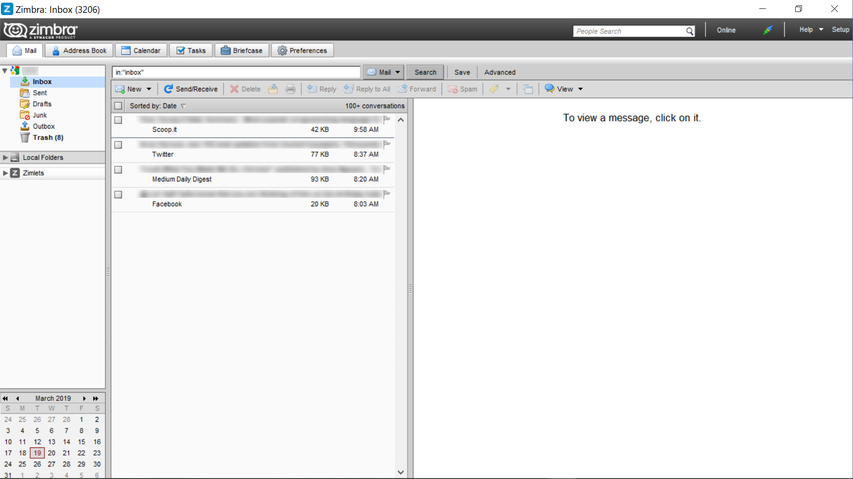The width and height of the screenshot is (853, 479).
Task: Click the Reply toolbar button
Action: 322,89
